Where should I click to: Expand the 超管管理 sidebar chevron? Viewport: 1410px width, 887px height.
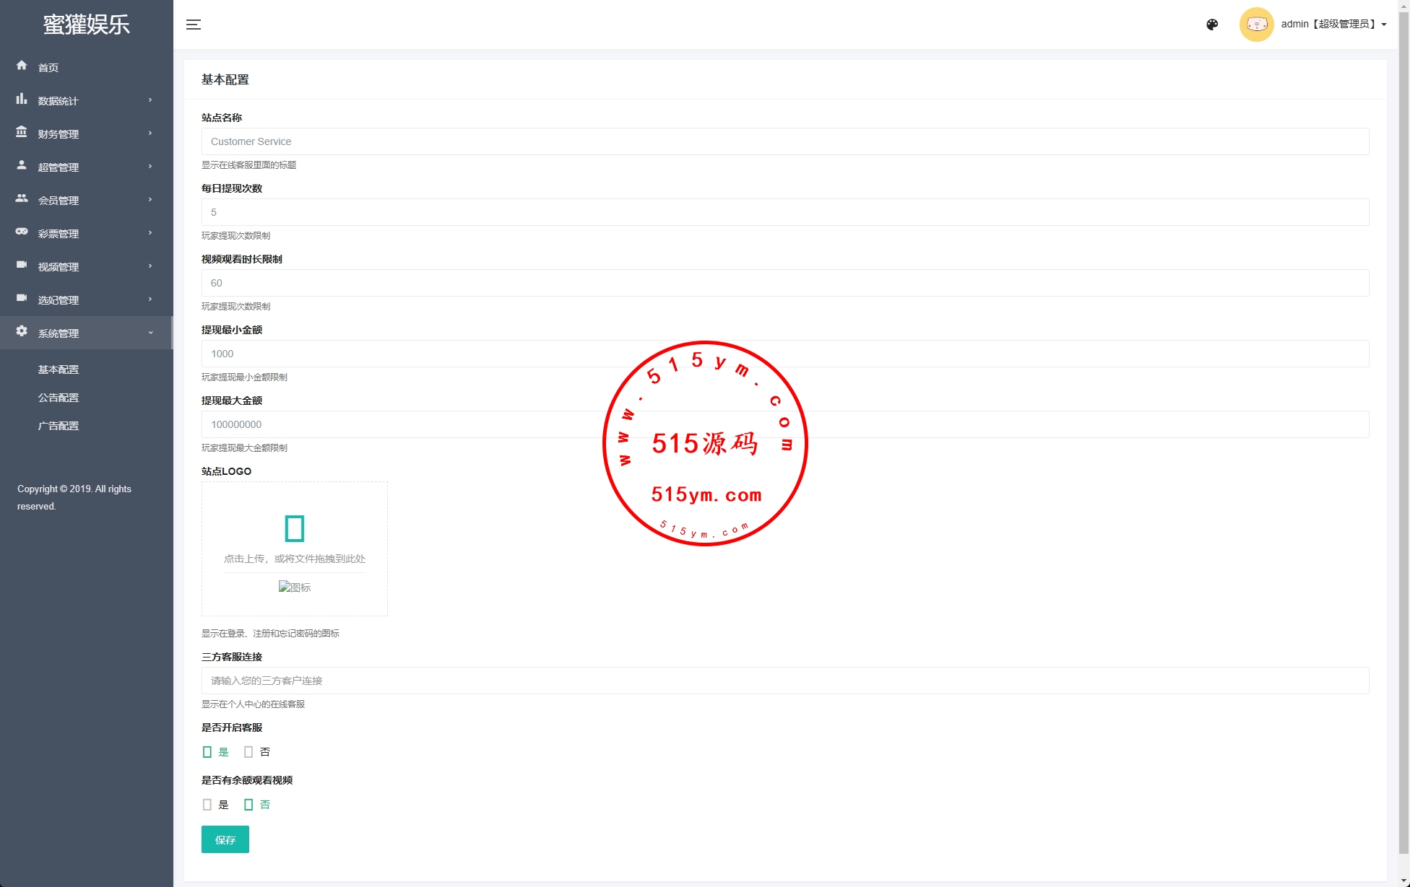point(150,167)
